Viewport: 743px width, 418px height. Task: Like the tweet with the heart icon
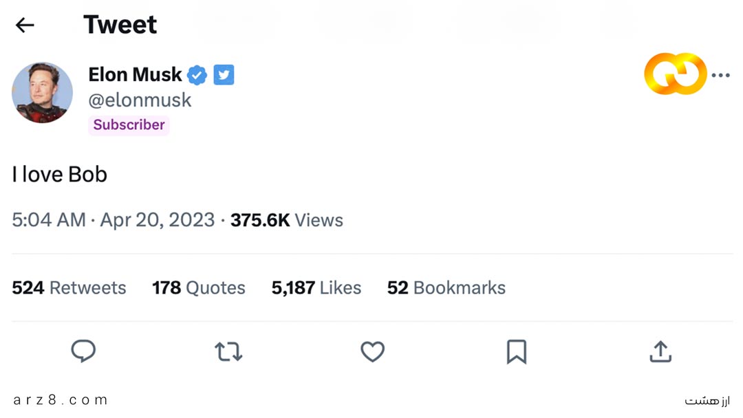click(372, 351)
